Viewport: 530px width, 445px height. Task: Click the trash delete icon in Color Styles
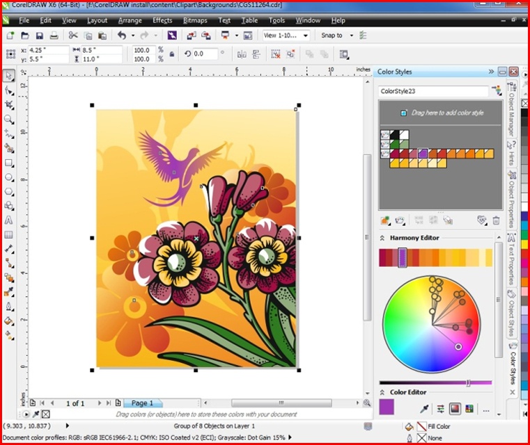(496, 220)
